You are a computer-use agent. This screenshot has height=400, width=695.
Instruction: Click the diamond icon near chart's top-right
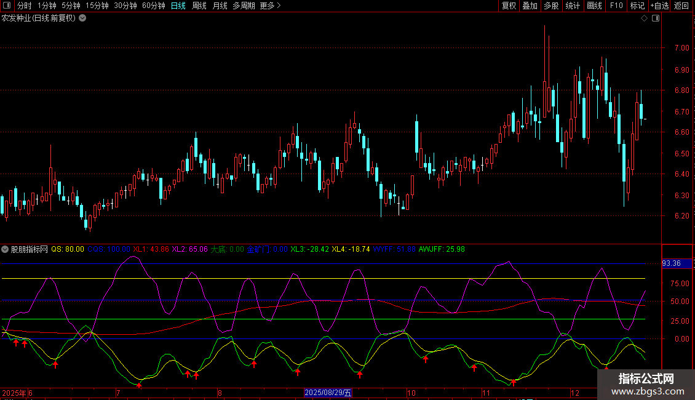coord(644,18)
